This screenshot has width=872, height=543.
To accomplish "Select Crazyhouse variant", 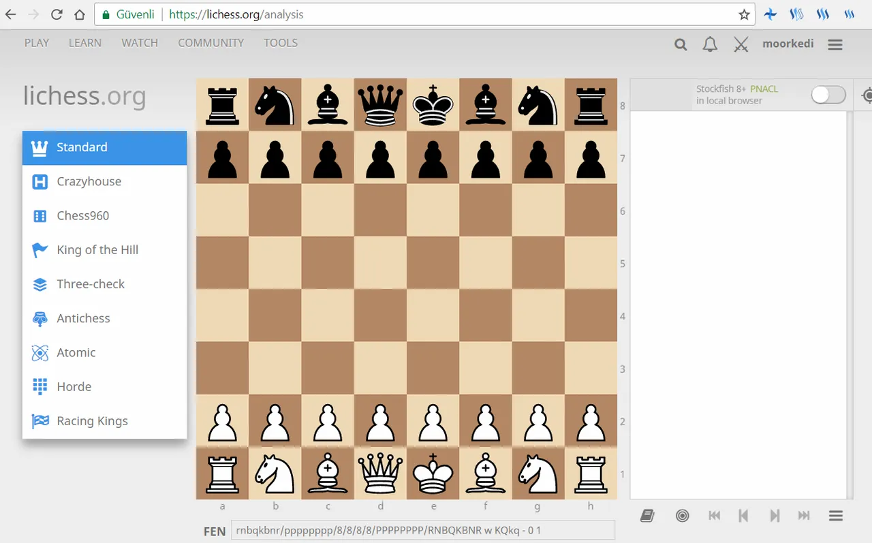I will pyautogui.click(x=105, y=182).
